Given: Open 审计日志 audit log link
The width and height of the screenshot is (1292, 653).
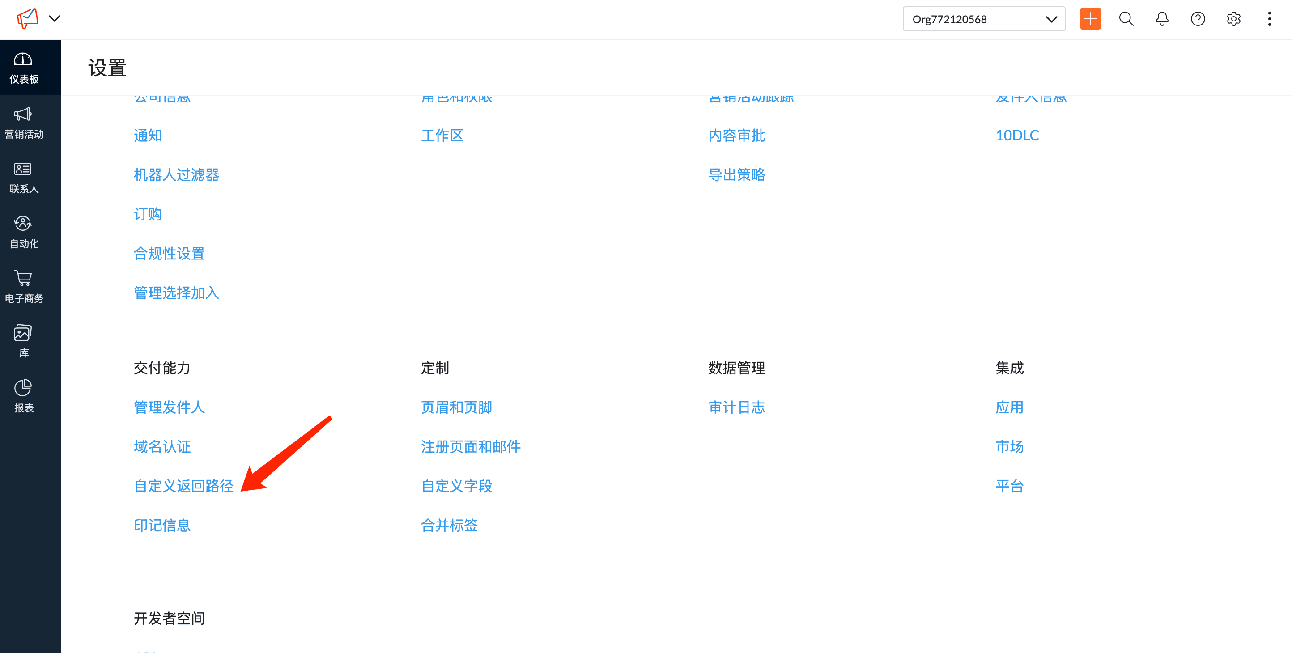Looking at the screenshot, I should pyautogui.click(x=736, y=407).
